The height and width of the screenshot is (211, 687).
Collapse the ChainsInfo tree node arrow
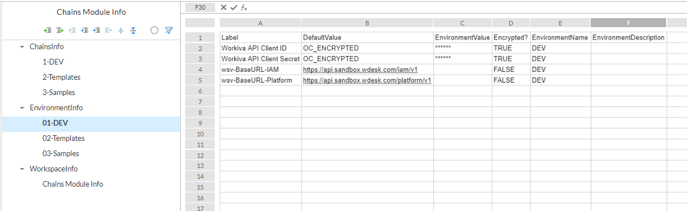[x=22, y=46]
